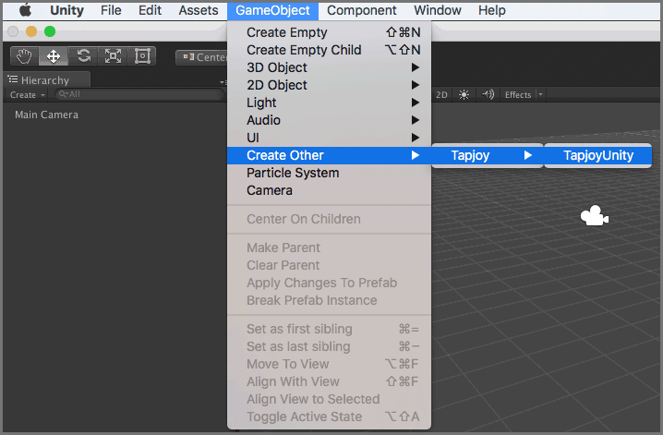Choose Create Empty Child
The image size is (663, 435).
click(329, 50)
